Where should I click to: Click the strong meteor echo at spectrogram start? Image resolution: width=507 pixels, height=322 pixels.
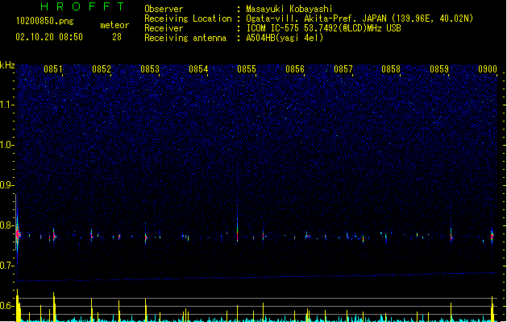click(x=18, y=234)
